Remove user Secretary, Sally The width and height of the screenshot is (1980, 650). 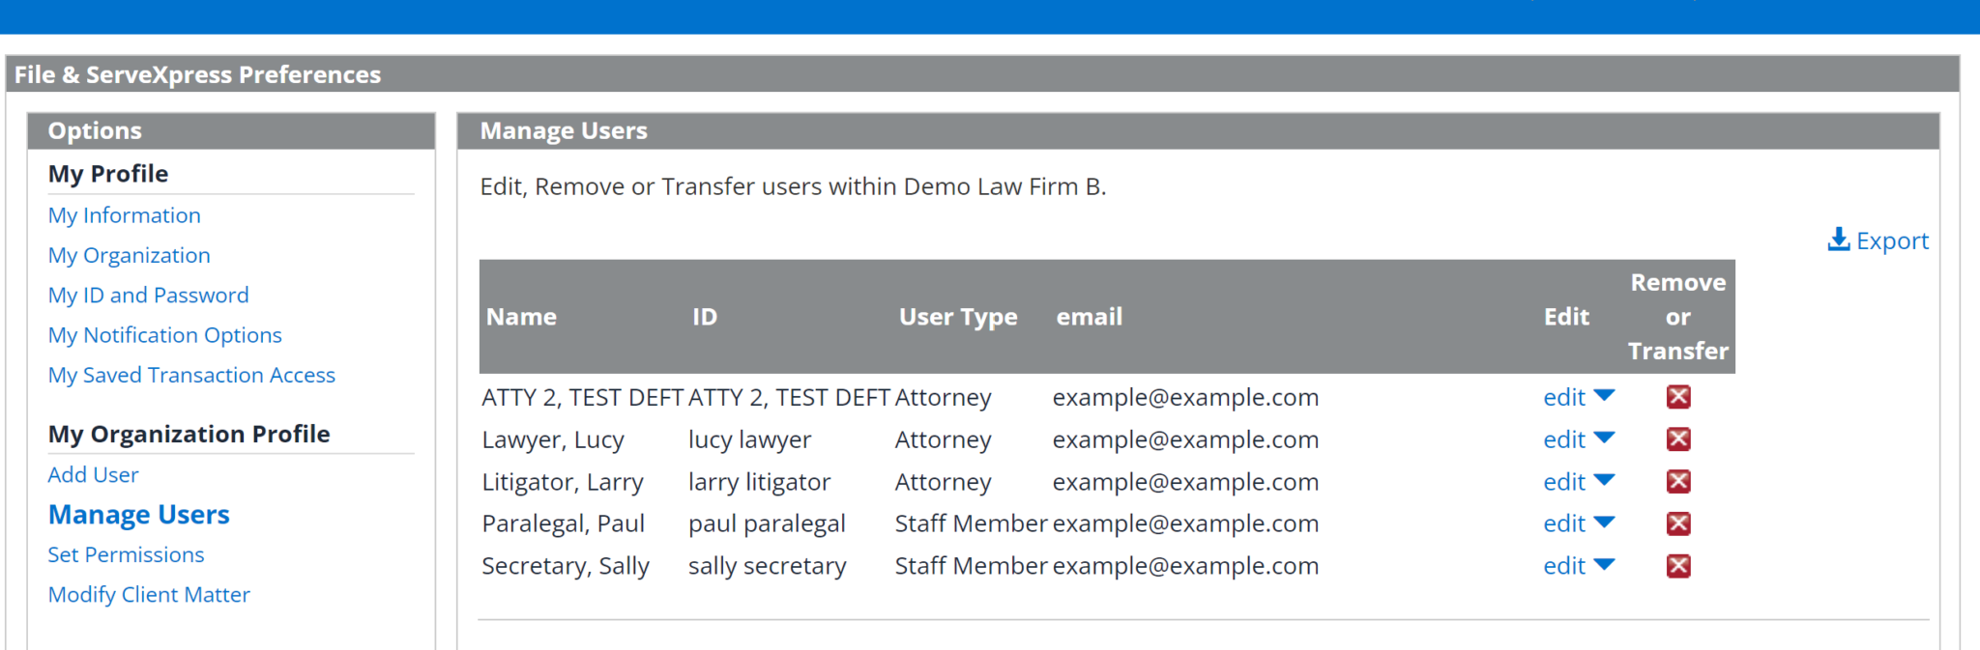1678,565
